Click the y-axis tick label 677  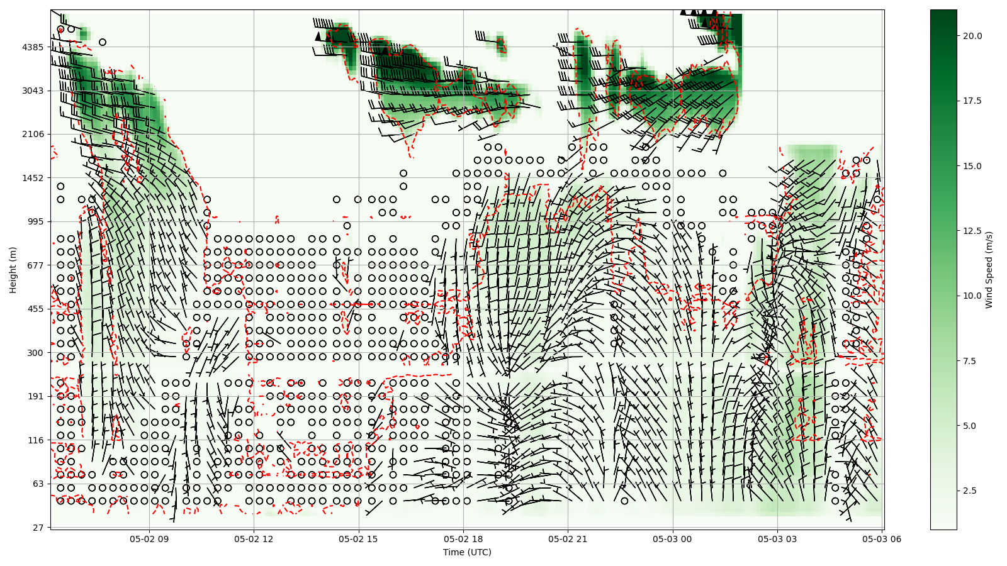(35, 265)
